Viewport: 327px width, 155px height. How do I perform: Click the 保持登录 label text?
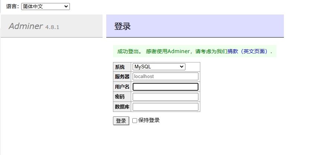pyautogui.click(x=149, y=120)
